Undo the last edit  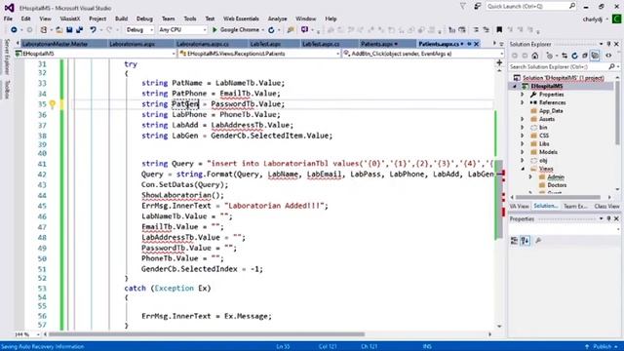click(x=93, y=30)
